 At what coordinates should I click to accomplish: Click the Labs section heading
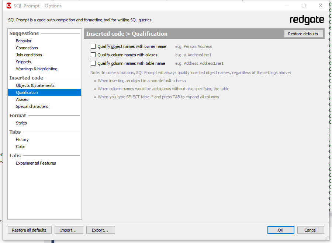pyautogui.click(x=15, y=155)
